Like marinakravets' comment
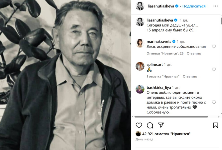This screenshot has height=150, width=222. pos(214,46)
